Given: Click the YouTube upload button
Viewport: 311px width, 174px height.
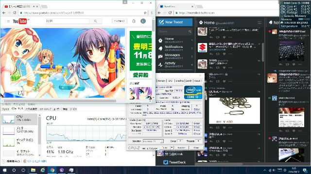Looking at the screenshot, I should (120, 21).
